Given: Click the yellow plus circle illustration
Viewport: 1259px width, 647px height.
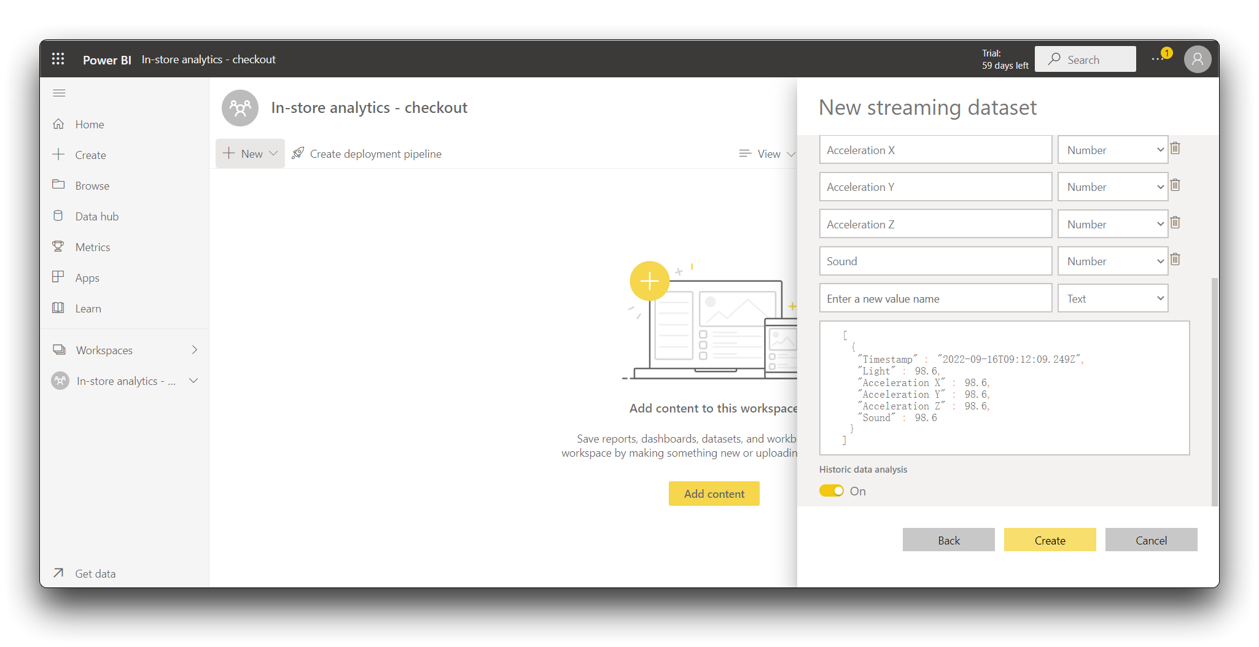Looking at the screenshot, I should tap(649, 281).
